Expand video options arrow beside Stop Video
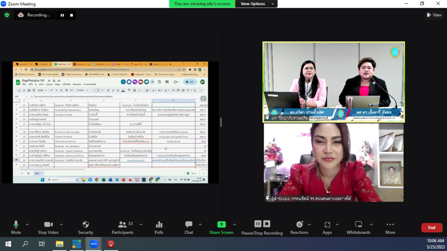 click(61, 225)
